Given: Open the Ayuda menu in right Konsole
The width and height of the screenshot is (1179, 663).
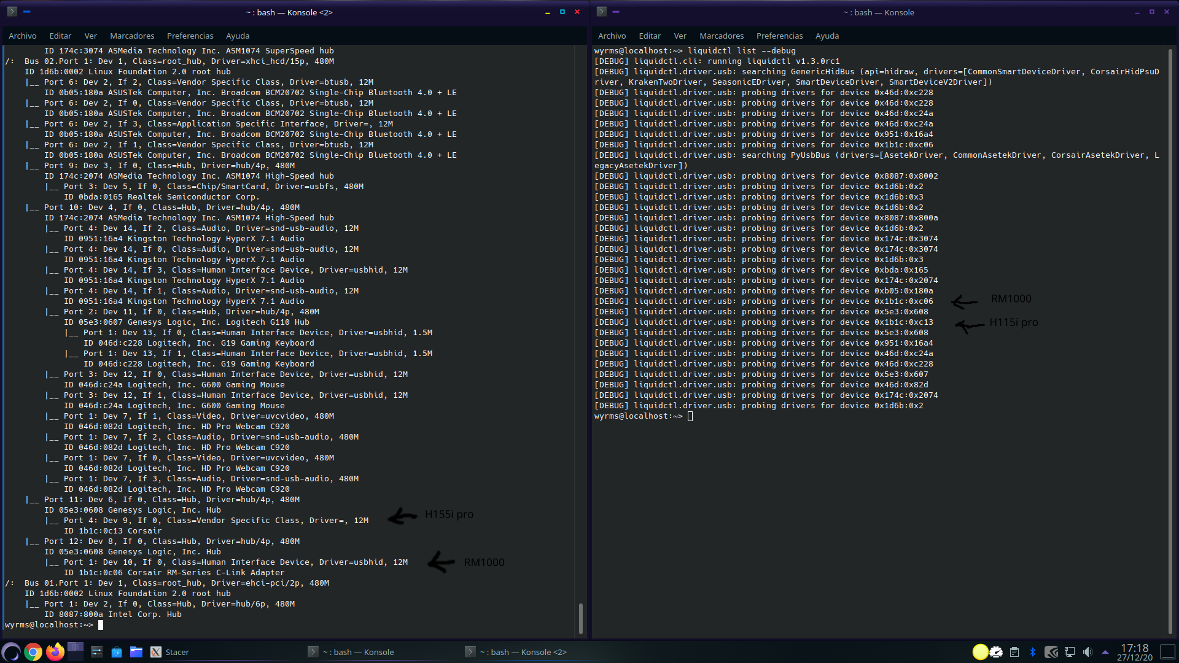Looking at the screenshot, I should (827, 36).
